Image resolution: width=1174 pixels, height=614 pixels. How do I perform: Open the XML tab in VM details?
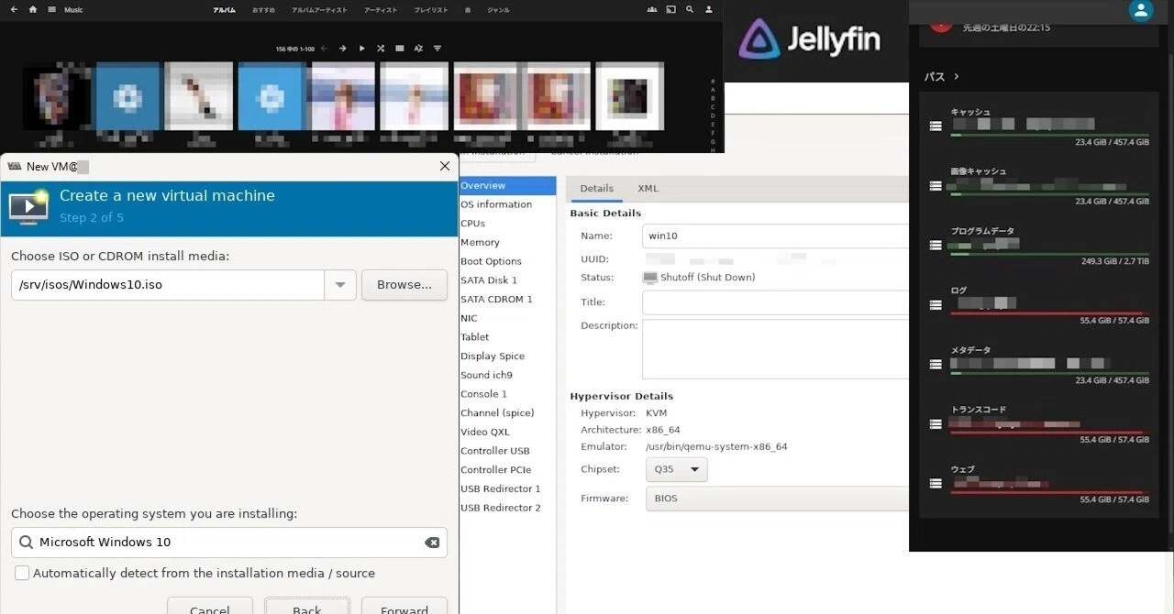tap(648, 189)
